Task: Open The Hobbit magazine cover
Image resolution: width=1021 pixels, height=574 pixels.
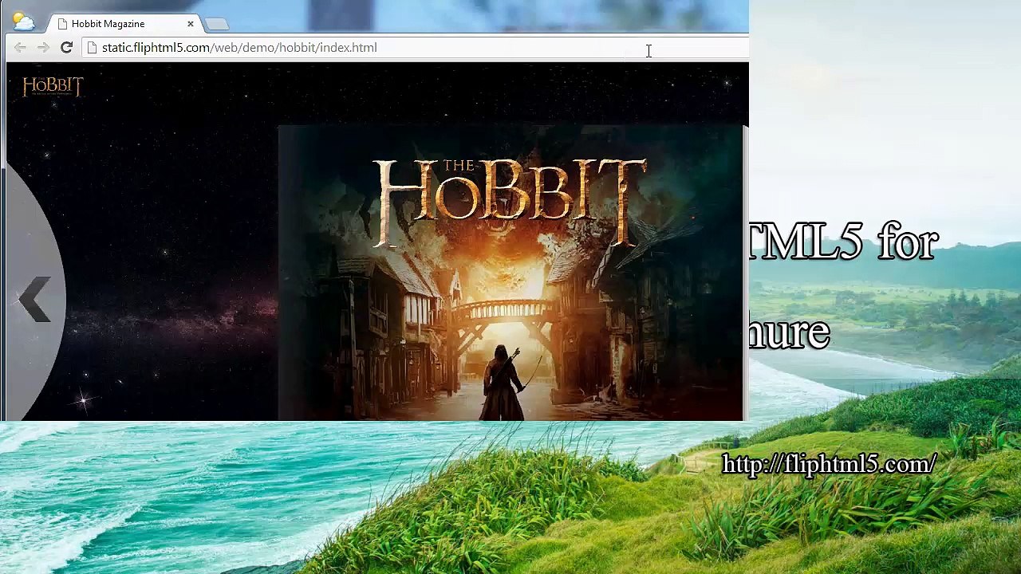Action: [510, 273]
